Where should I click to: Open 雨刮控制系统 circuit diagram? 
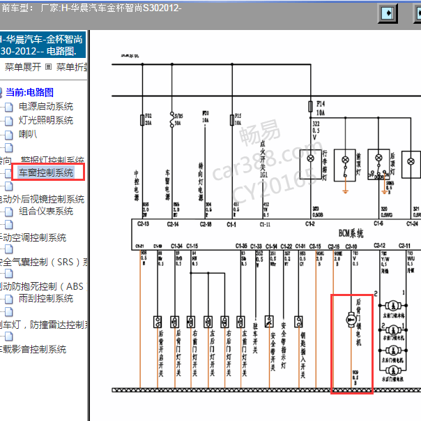pos(46,298)
